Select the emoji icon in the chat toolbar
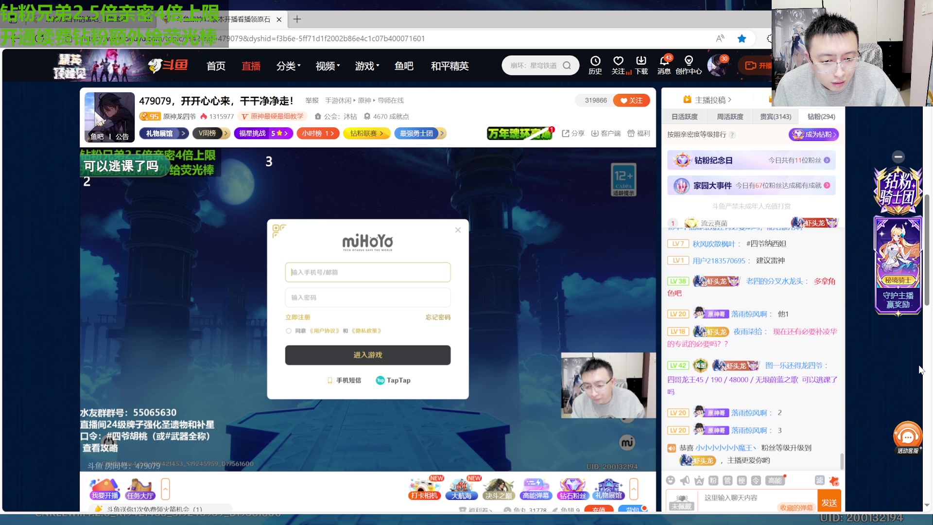The image size is (933, 525). coord(671,480)
